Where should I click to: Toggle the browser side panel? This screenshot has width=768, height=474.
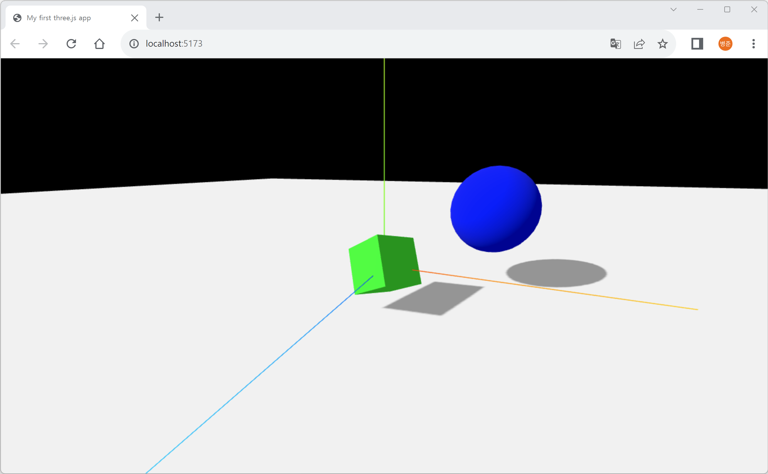(697, 44)
